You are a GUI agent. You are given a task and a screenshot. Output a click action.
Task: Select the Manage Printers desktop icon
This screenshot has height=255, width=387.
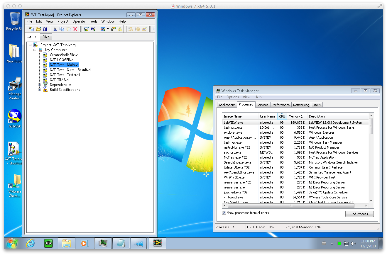(14, 89)
